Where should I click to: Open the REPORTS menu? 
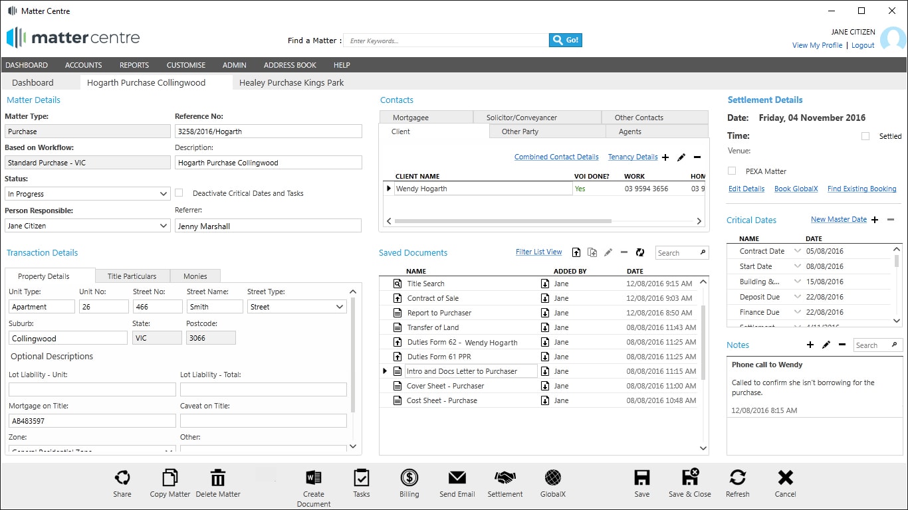coord(134,65)
